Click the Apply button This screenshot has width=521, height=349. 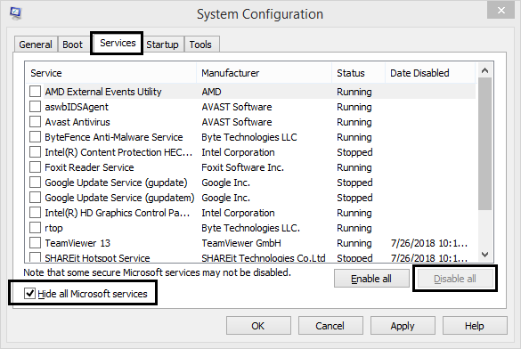tap(403, 326)
